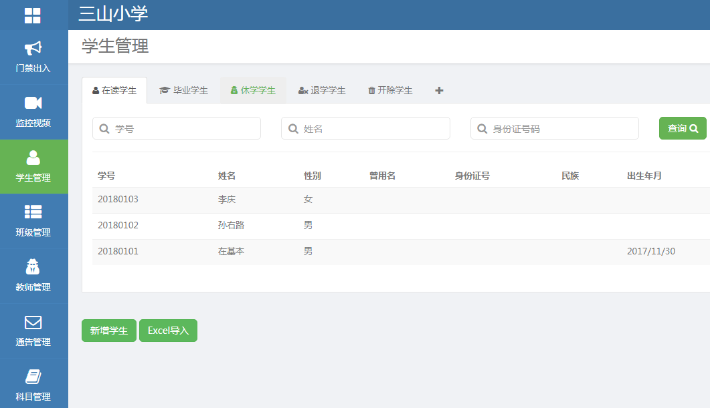The height and width of the screenshot is (408, 710).
Task: Open 教师管理 icon in sidebar
Action: coord(33,267)
